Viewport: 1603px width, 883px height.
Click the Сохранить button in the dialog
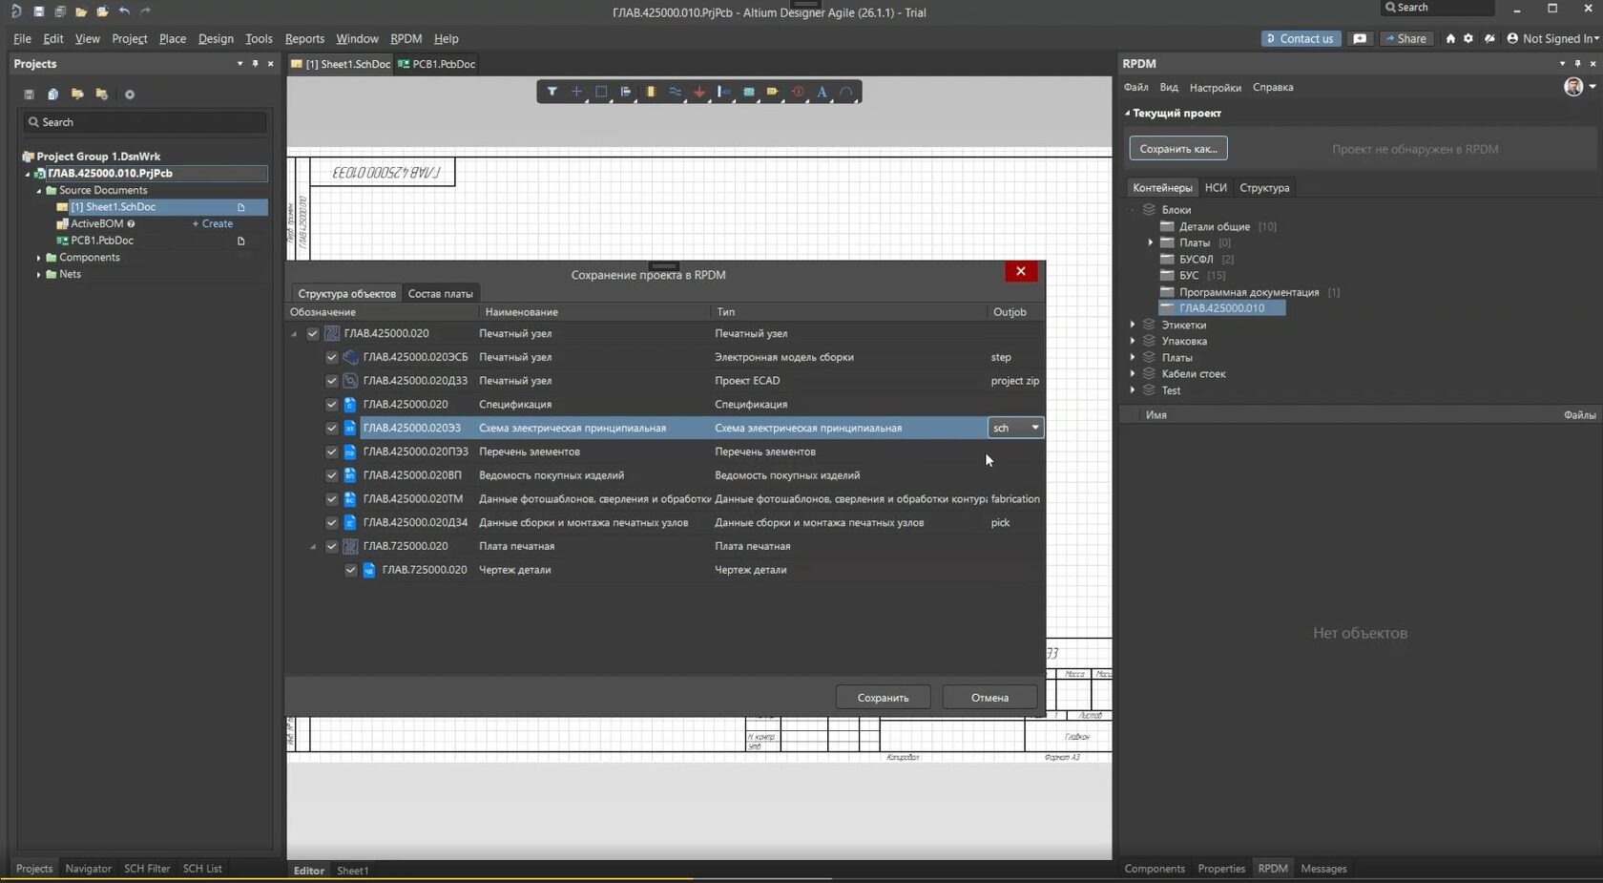point(883,698)
